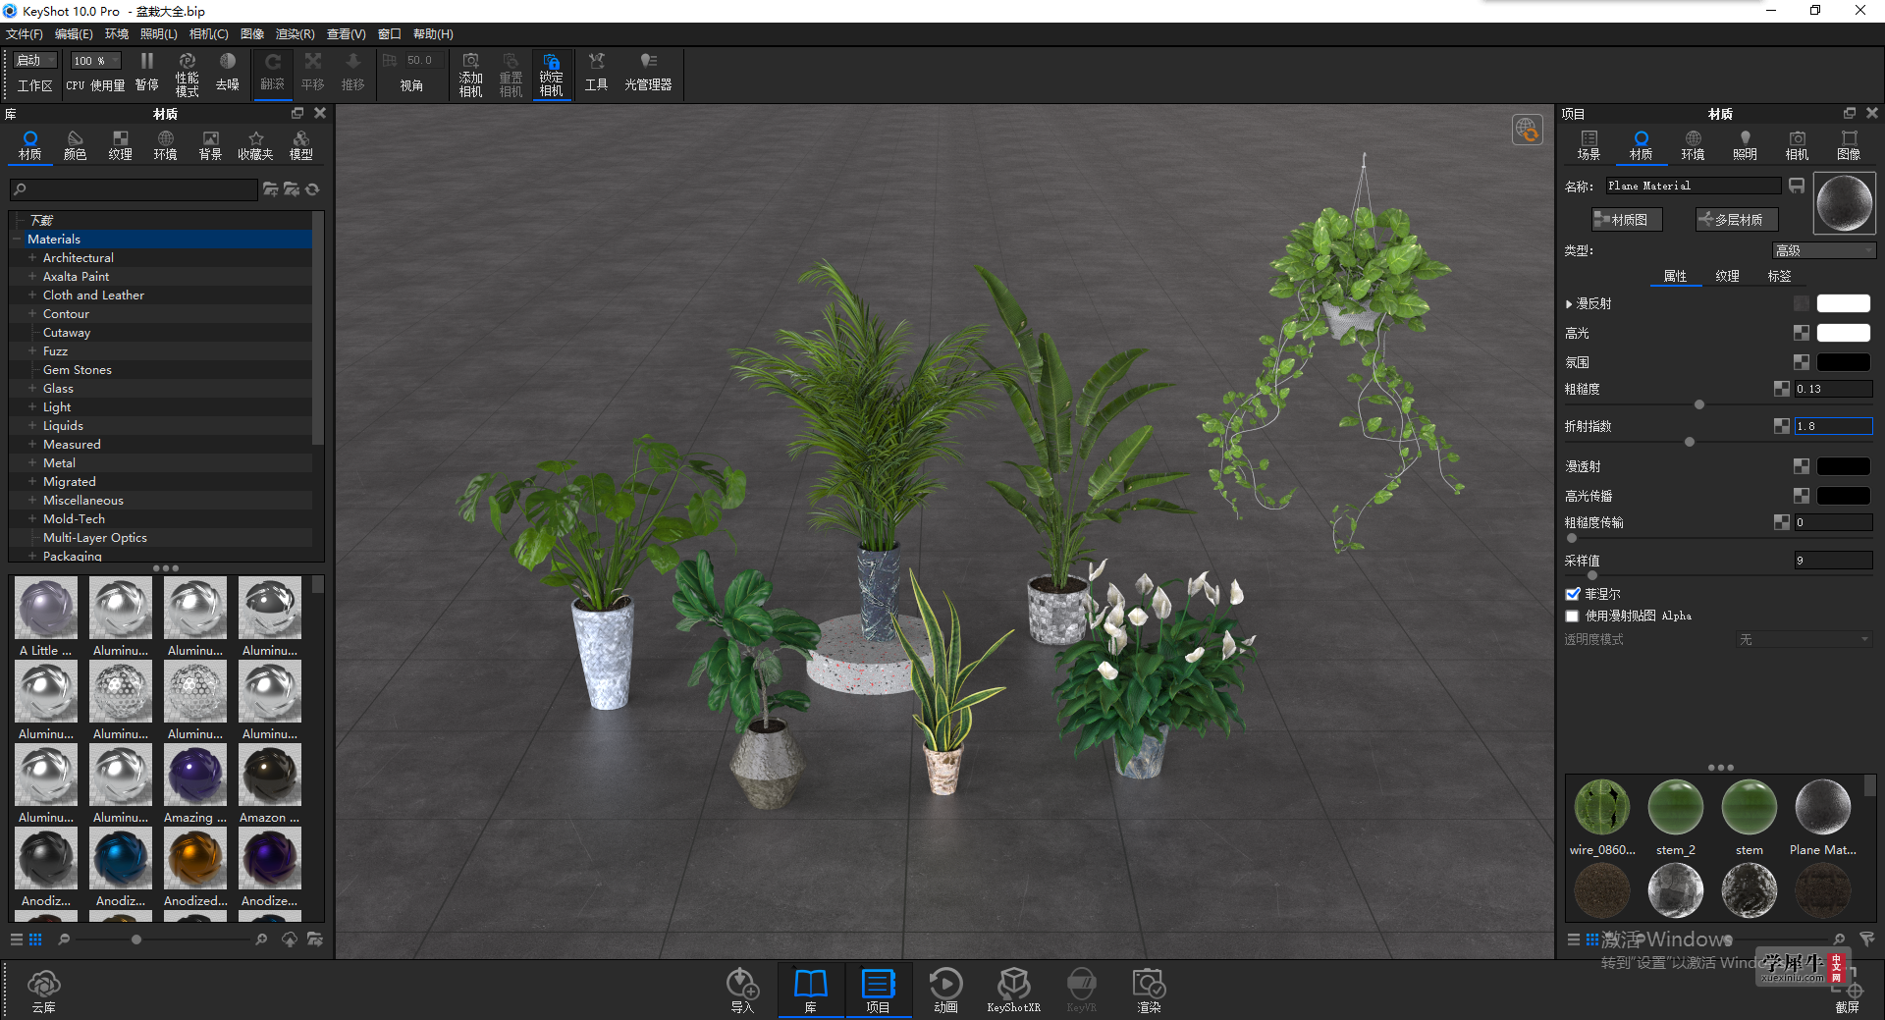
Task: Switch library to Environments tab
Action: coord(165,145)
